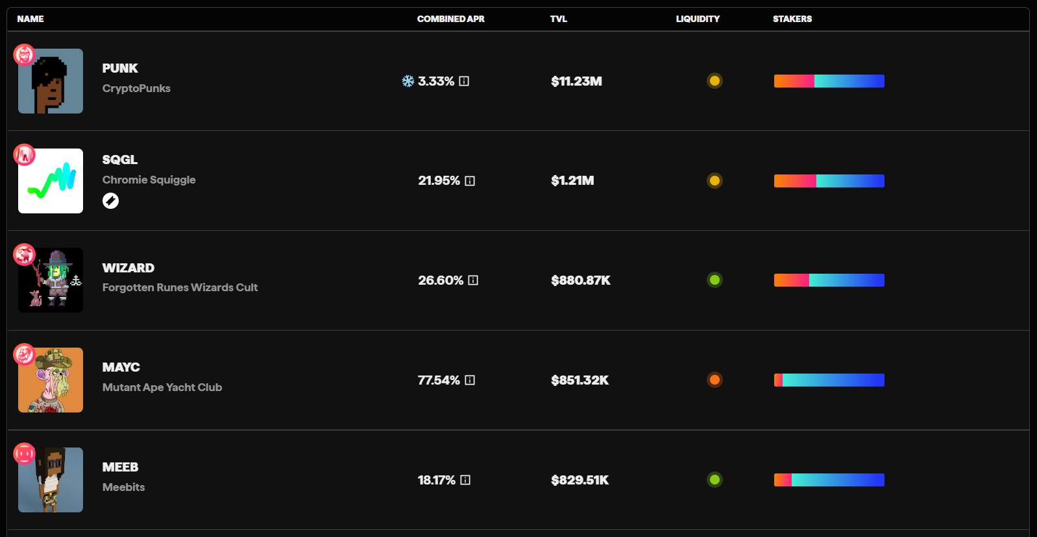Click the info icon beside 21.95% APR

(470, 181)
